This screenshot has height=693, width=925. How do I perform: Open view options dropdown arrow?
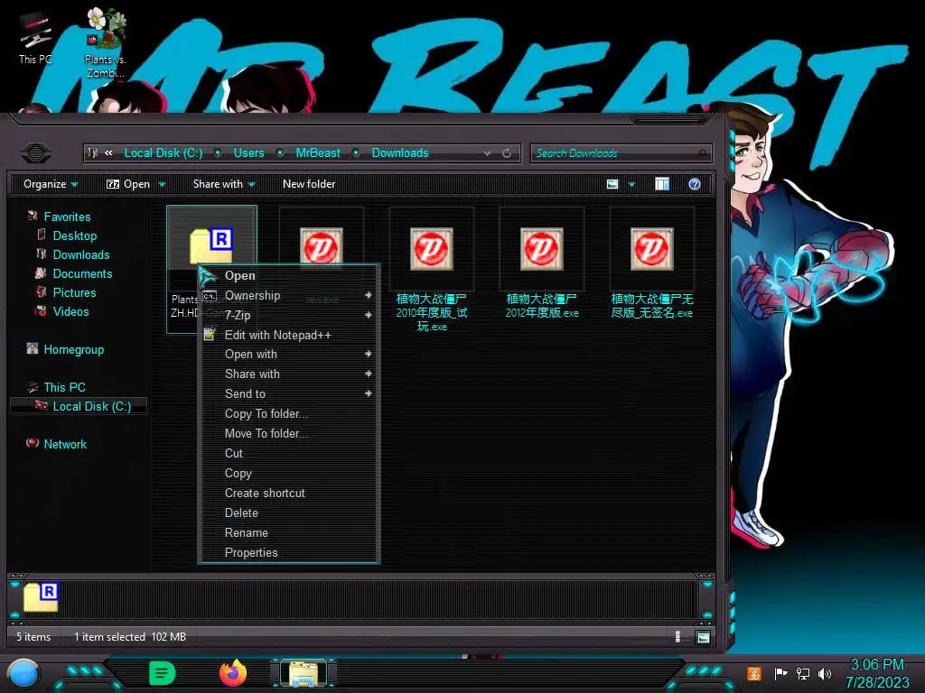pos(631,184)
